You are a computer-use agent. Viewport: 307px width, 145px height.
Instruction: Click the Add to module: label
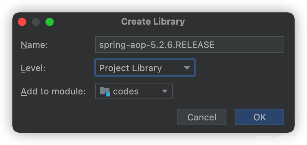(x=53, y=91)
